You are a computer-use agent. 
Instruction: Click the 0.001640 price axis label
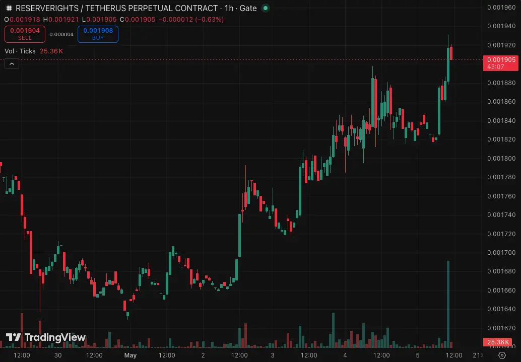click(x=501, y=309)
